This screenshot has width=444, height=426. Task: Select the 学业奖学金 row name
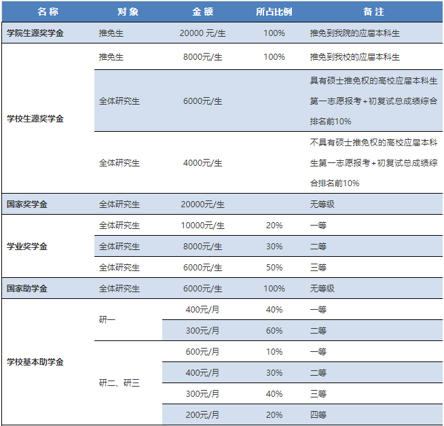pos(27,247)
